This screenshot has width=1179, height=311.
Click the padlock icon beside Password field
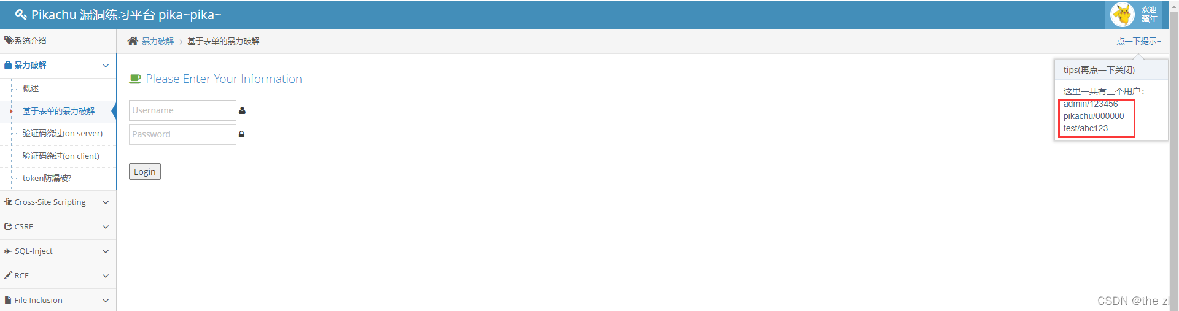coord(241,134)
